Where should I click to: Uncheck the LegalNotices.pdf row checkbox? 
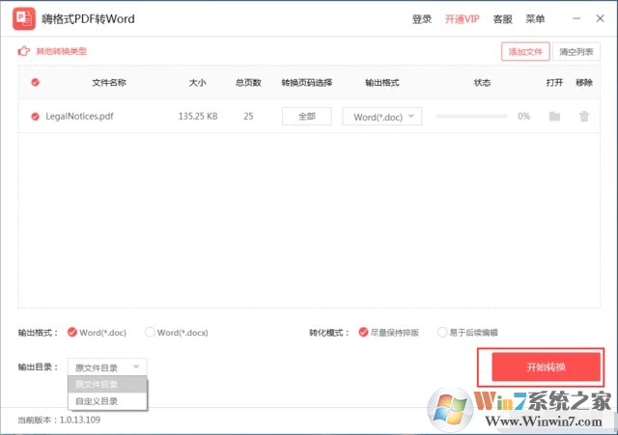point(35,117)
